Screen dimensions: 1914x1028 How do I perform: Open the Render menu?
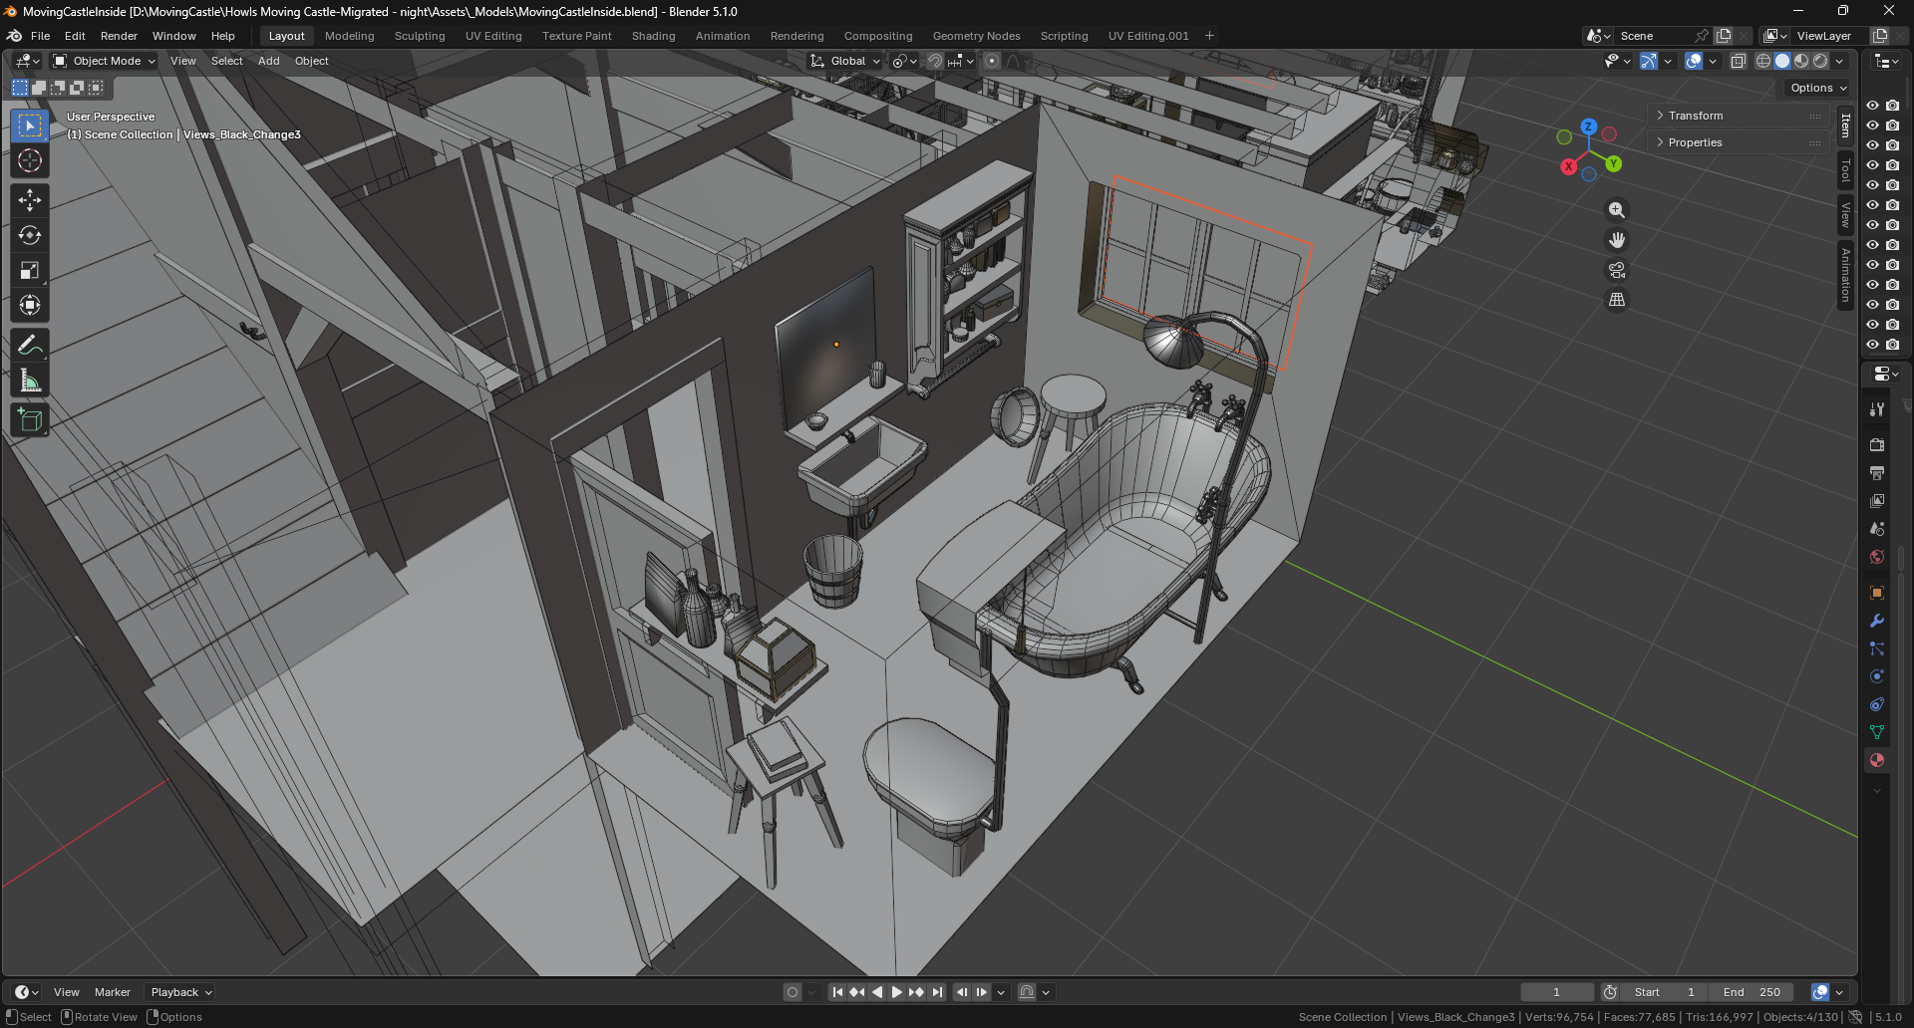[119, 36]
